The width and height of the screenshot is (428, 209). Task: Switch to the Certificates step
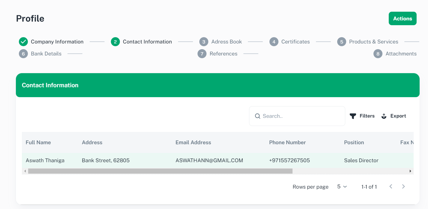point(295,42)
